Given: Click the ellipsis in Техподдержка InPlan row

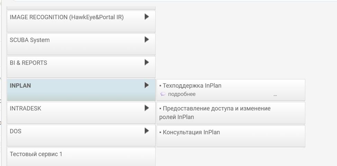Looking at the screenshot, I should [275, 94].
